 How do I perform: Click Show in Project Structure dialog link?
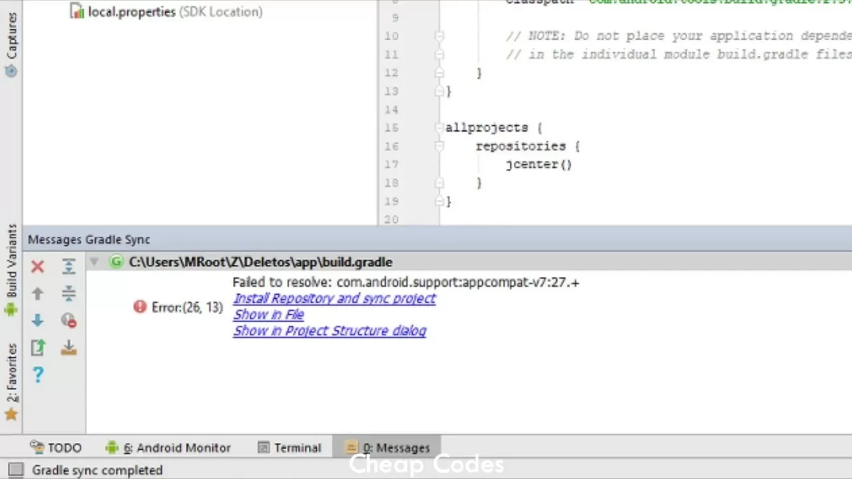(x=329, y=331)
